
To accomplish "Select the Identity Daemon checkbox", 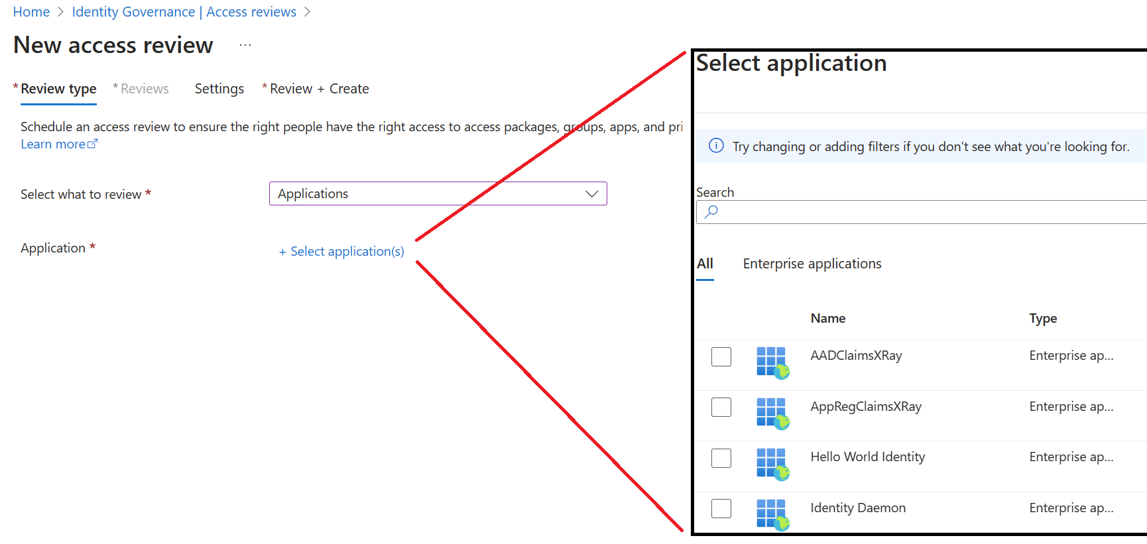I will click(x=721, y=508).
